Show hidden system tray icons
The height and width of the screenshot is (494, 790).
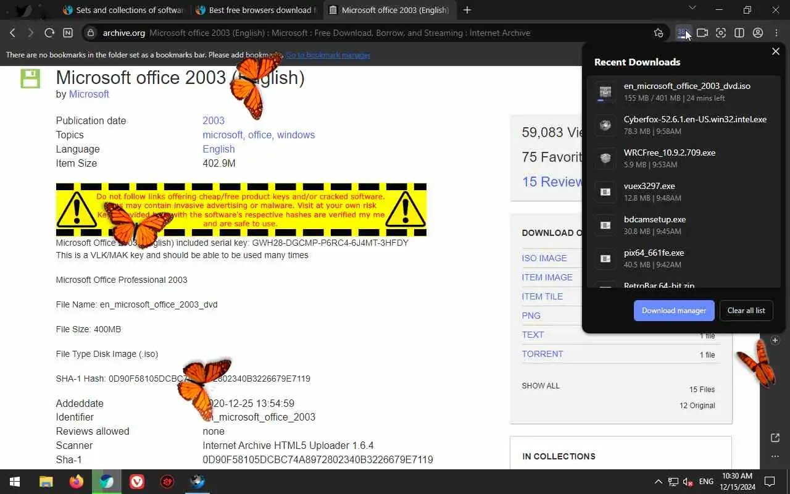tap(658, 482)
